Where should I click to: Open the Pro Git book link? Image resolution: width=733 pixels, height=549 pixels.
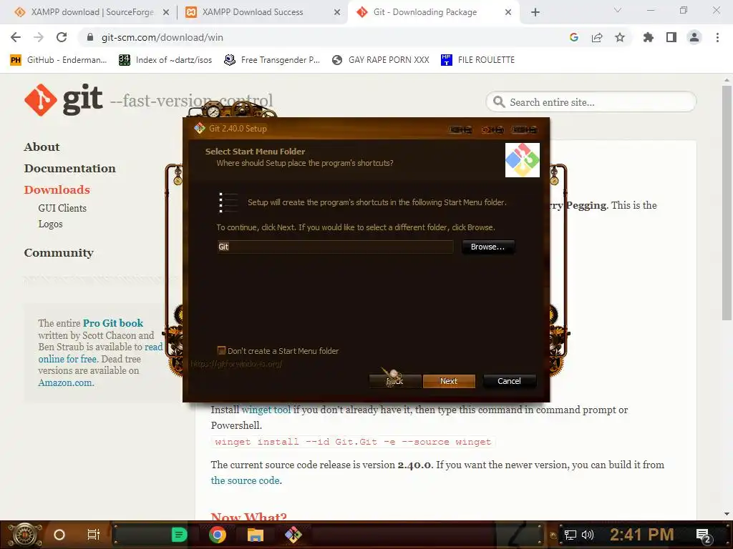113,323
